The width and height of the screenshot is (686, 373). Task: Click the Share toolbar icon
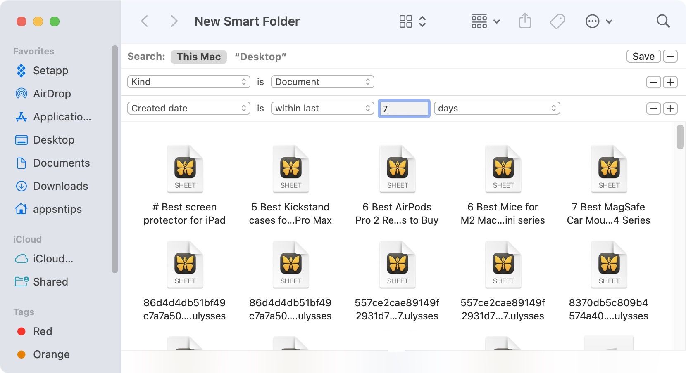525,21
